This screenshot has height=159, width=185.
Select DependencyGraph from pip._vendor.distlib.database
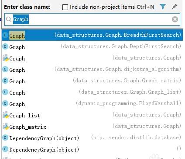(x=92, y=138)
